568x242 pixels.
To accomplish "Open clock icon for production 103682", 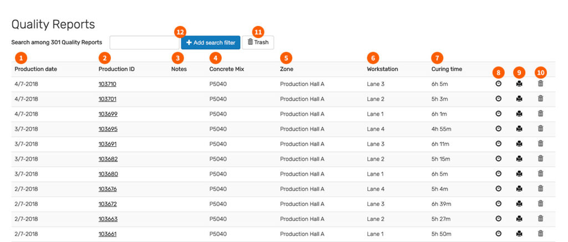I will point(499,158).
